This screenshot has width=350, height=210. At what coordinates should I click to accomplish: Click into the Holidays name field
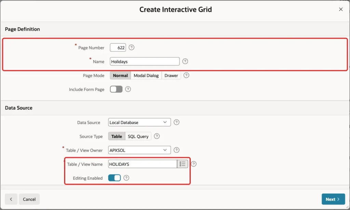pyautogui.click(x=145, y=61)
